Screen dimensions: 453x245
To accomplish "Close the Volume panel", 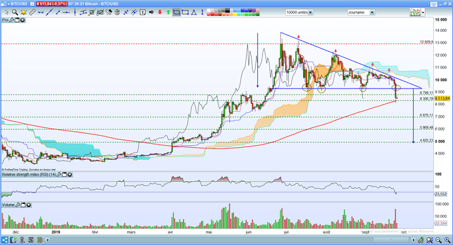I will 29,205.
